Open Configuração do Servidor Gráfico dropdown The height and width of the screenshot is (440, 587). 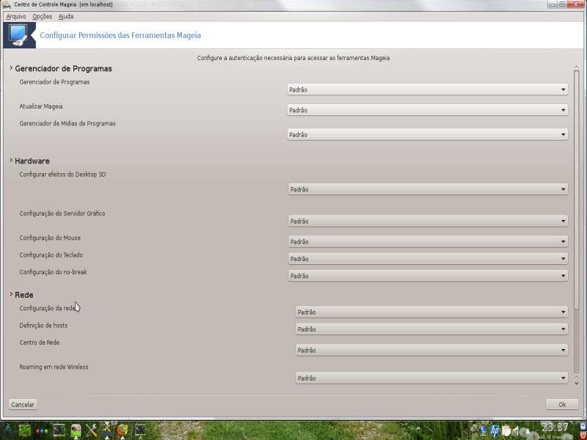pyautogui.click(x=428, y=221)
